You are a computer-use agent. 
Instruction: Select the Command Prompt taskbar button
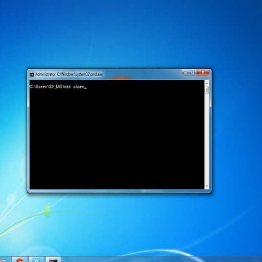pyautogui.click(x=53, y=260)
